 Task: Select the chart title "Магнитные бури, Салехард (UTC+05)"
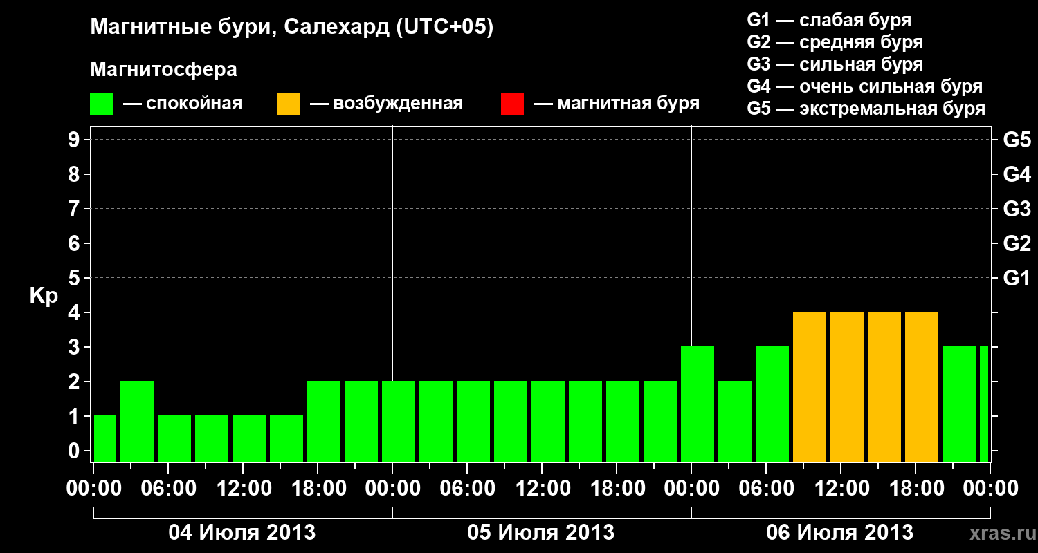coord(292,28)
